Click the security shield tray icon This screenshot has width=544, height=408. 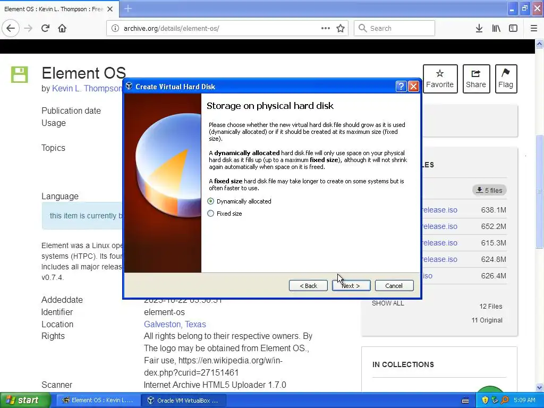(x=485, y=400)
